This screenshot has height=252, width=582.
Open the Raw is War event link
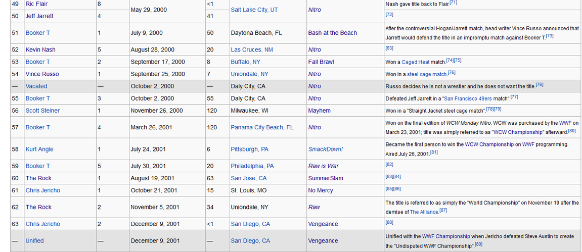(x=323, y=166)
